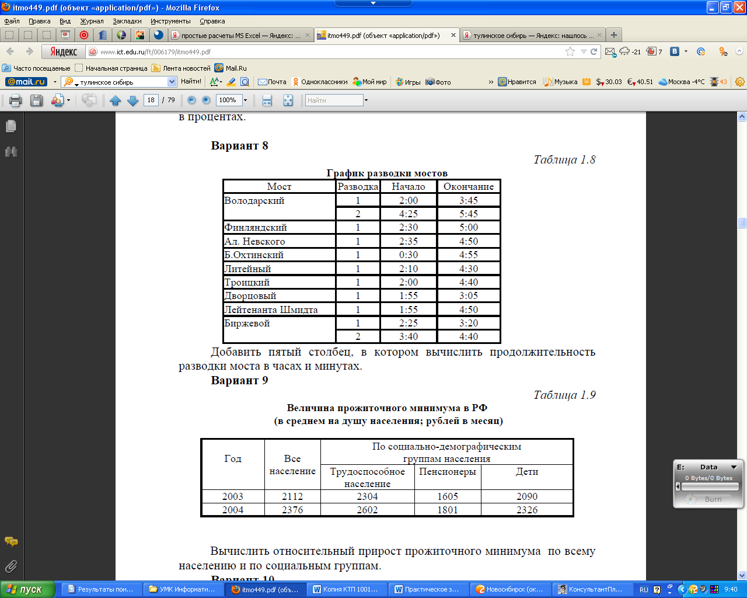Expand the Data drive selector arrow
The image size is (747, 598).
coord(734,467)
